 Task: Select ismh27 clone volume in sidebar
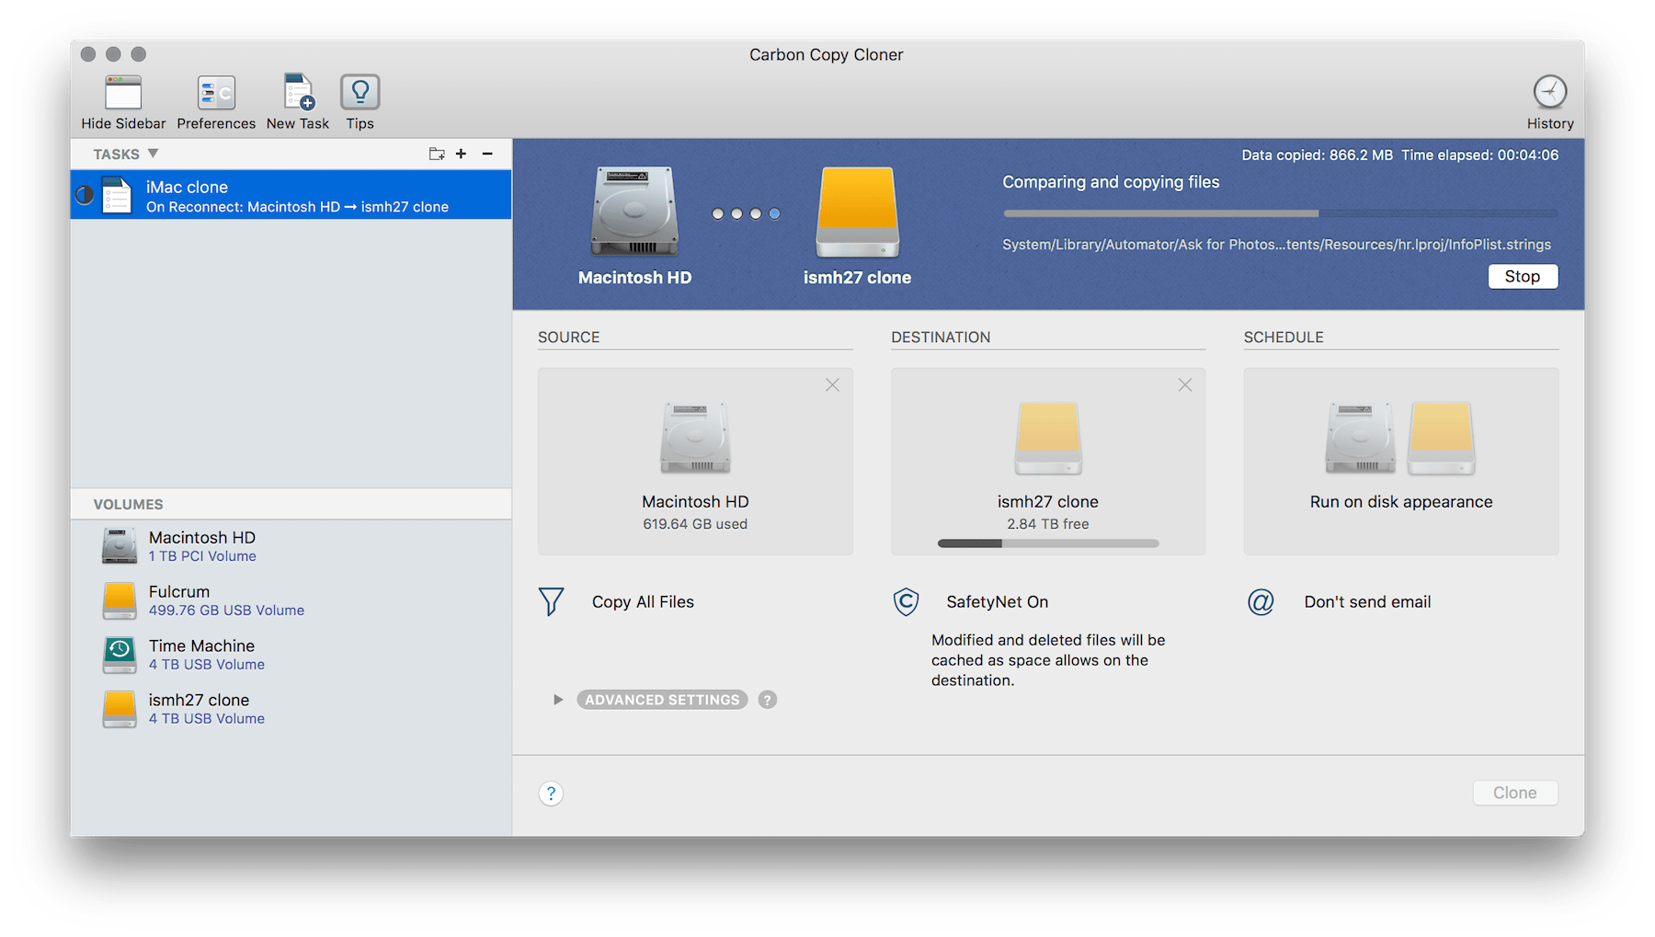pos(291,709)
